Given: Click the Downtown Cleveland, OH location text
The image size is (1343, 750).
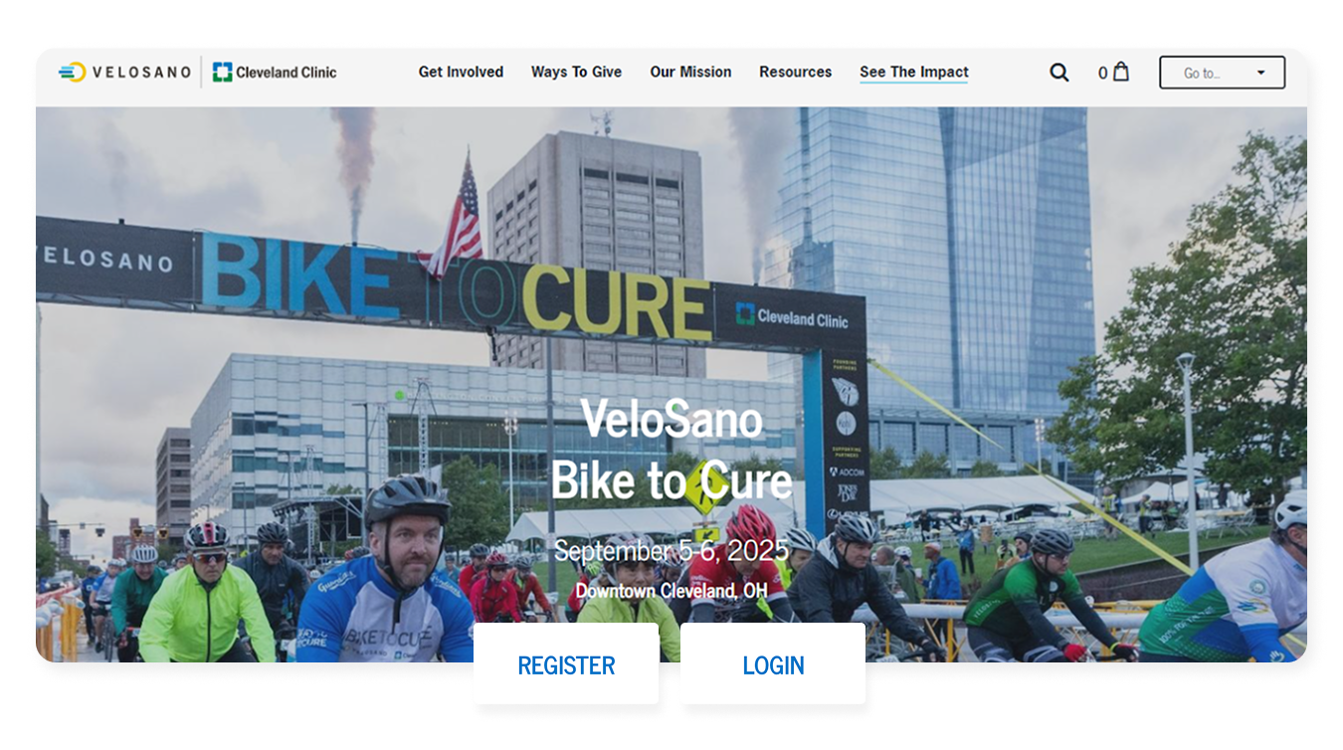Looking at the screenshot, I should point(671,591).
